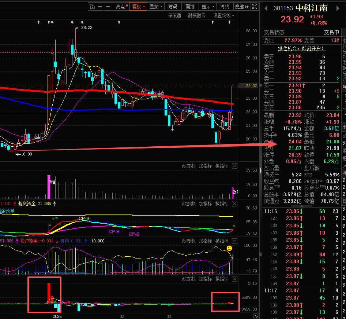Viewport: 346px width, 319px height.
Task: Click the 换手 value 4.63%
Action: 294,135
